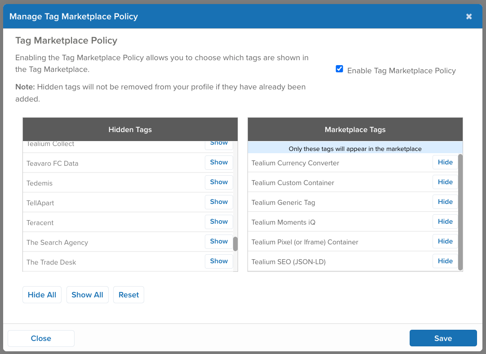
Task: Disable the Enable Tag Marketplace Policy checkbox
Action: pyautogui.click(x=339, y=68)
